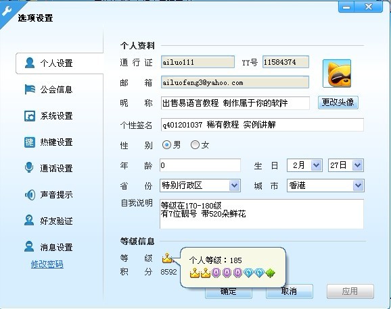Image resolution: width=391 pixels, height=309 pixels.
Task: Expand the 城市 dropdown showing 香港
Action: point(325,186)
